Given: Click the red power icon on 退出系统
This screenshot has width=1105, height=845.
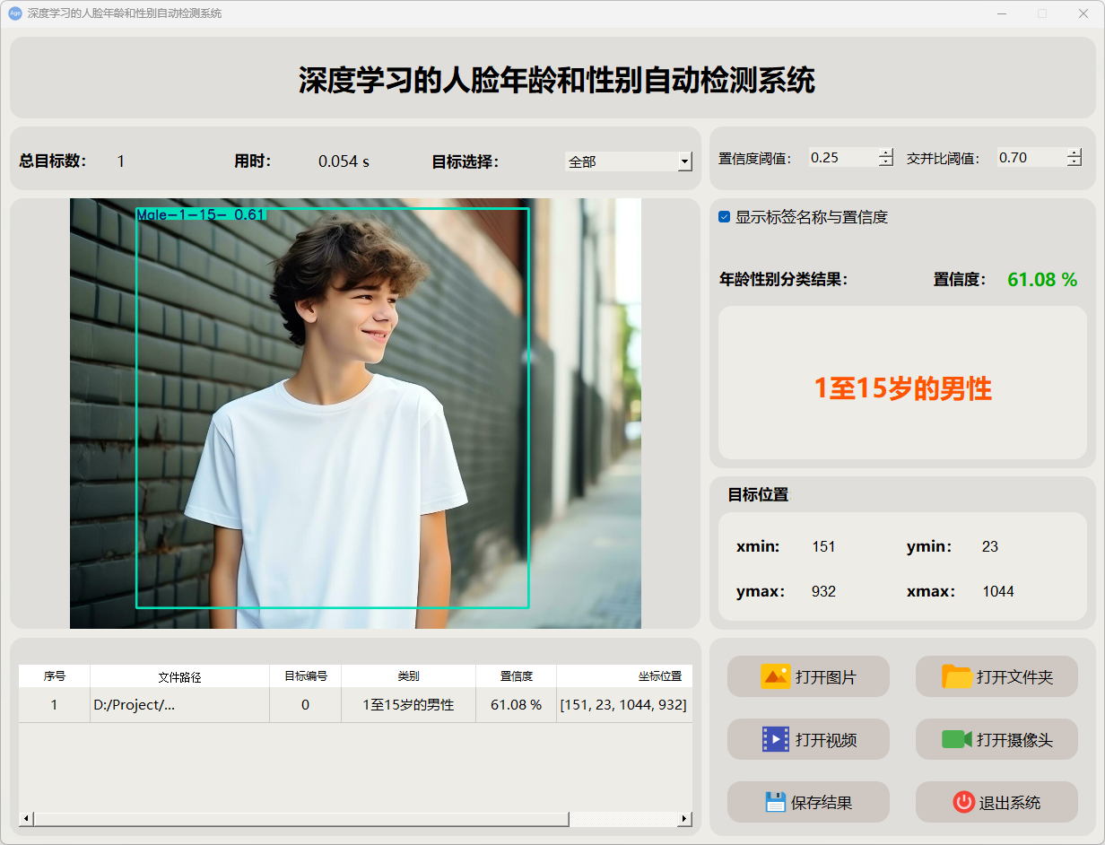Looking at the screenshot, I should point(963,802).
